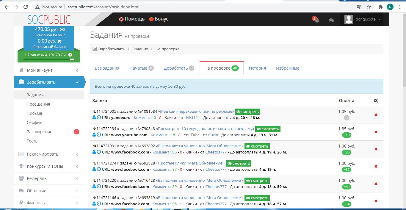Click the Помощь link in header
This screenshot has width=406, height=210.
pos(135,19)
